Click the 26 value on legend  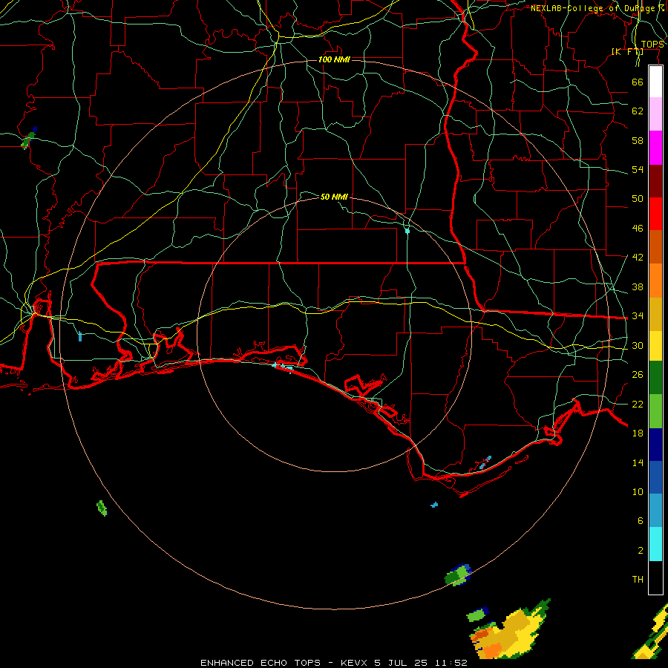click(x=638, y=375)
